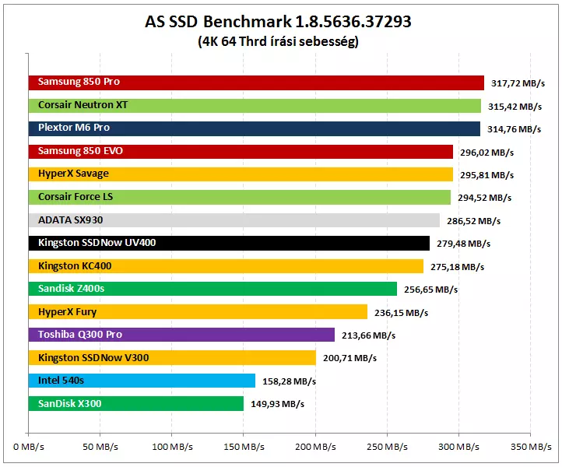562x467 pixels.
Task: Select the purple Toshiba Q300 Pro bar
Action: click(x=181, y=335)
